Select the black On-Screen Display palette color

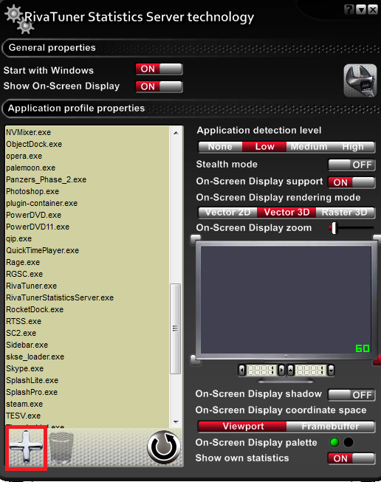click(x=349, y=442)
